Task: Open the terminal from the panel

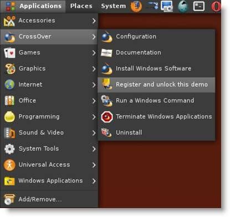Action: tap(199, 6)
